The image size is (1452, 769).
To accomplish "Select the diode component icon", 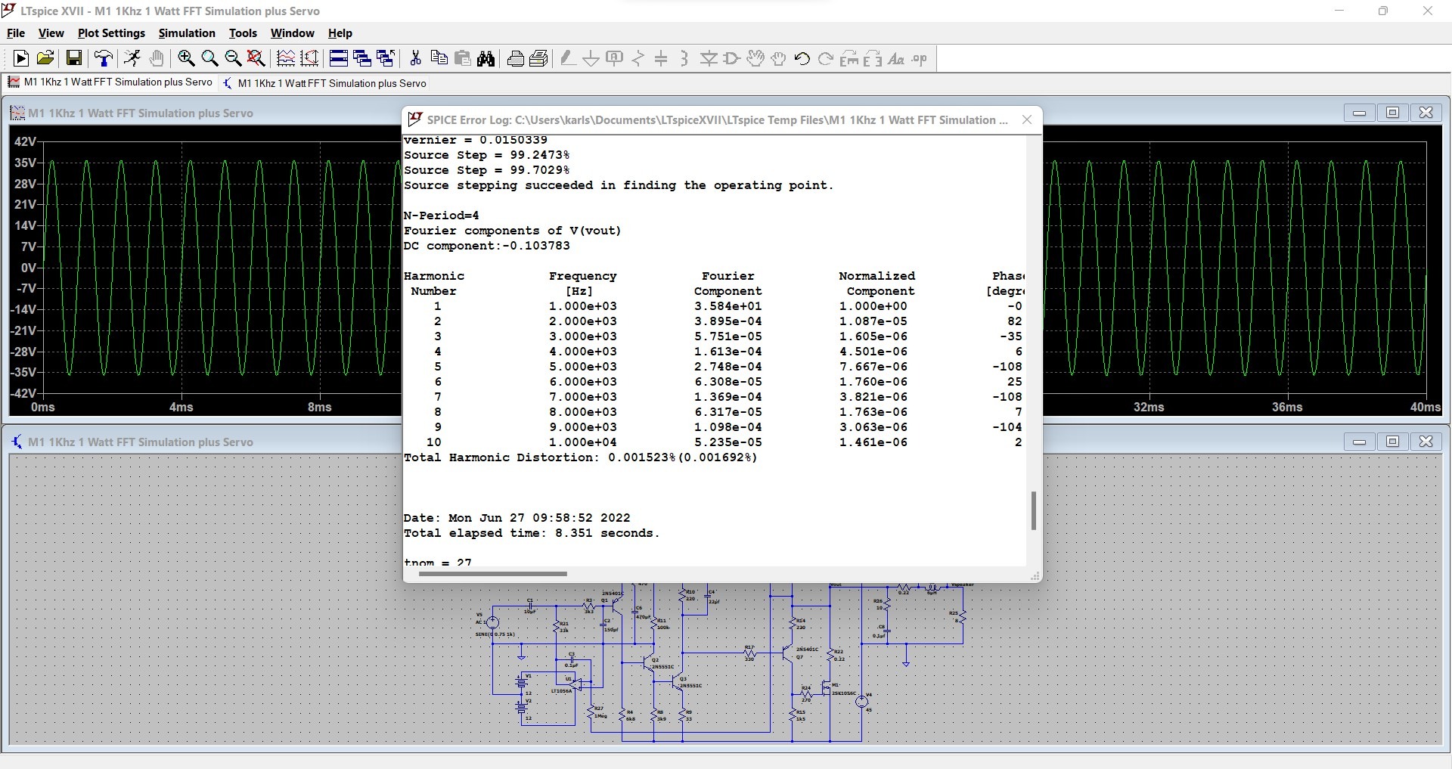I will (x=709, y=58).
